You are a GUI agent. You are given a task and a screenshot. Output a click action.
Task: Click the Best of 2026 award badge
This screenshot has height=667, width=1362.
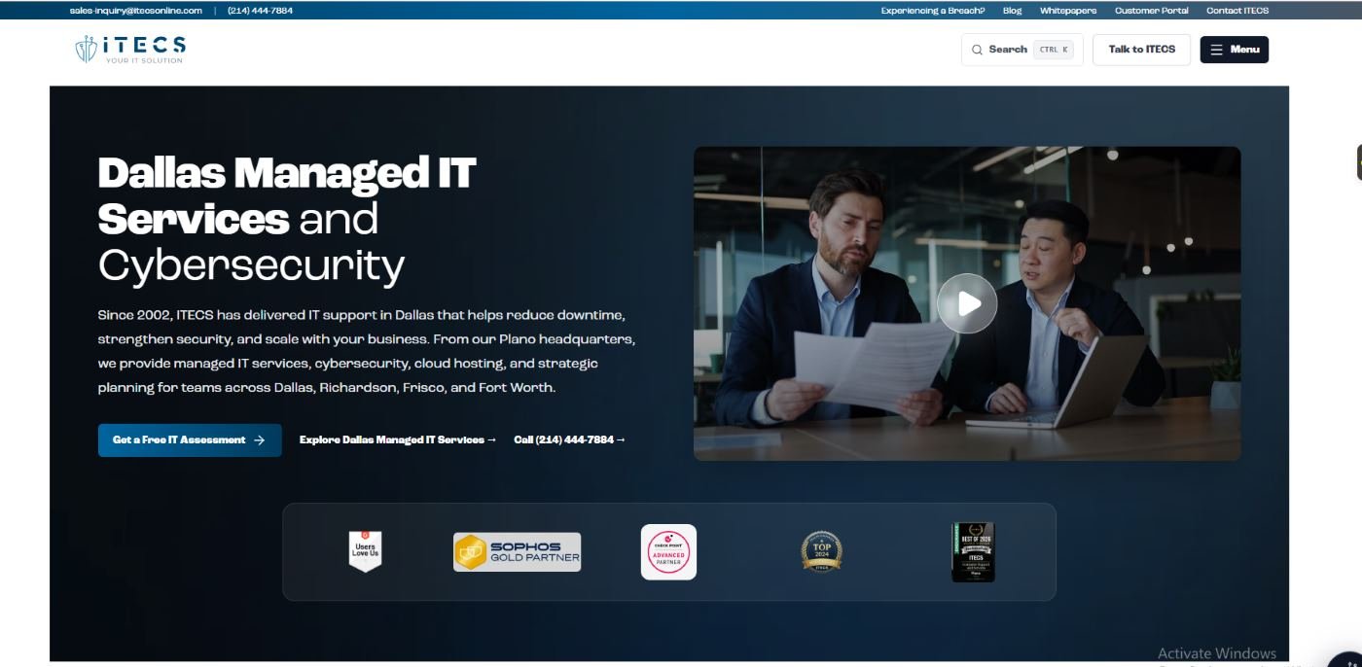tap(973, 552)
